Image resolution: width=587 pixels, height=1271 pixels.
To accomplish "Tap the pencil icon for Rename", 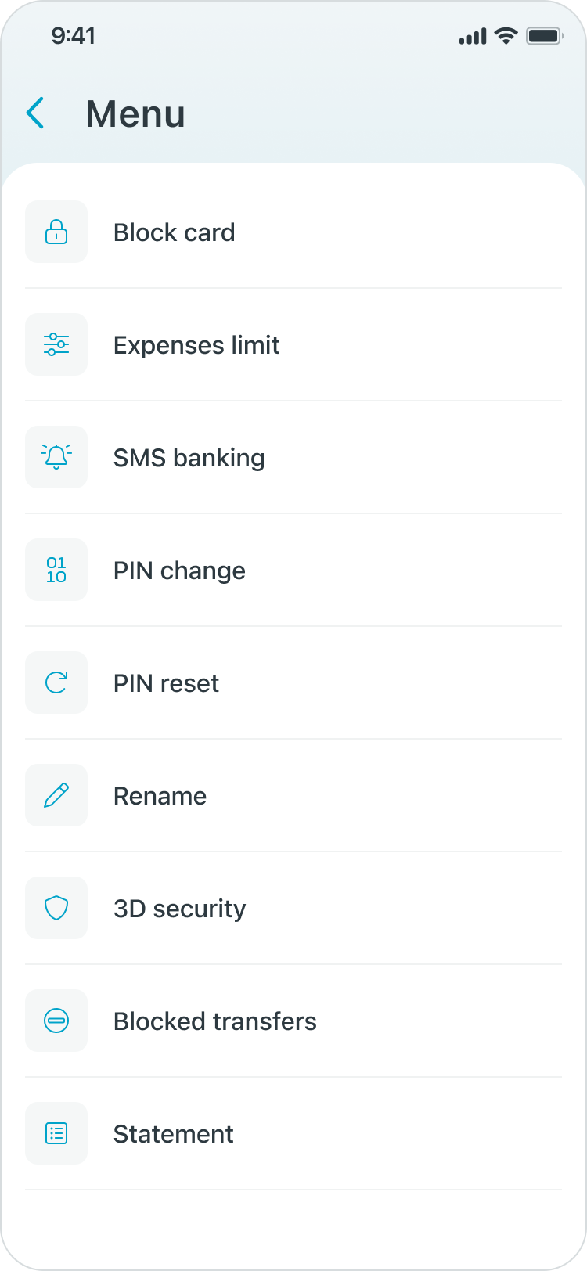I will pos(56,796).
